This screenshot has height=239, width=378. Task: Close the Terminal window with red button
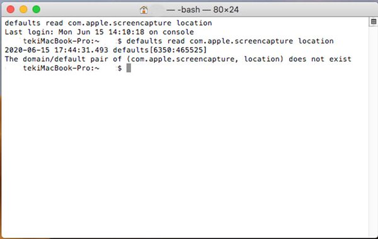(x=11, y=9)
